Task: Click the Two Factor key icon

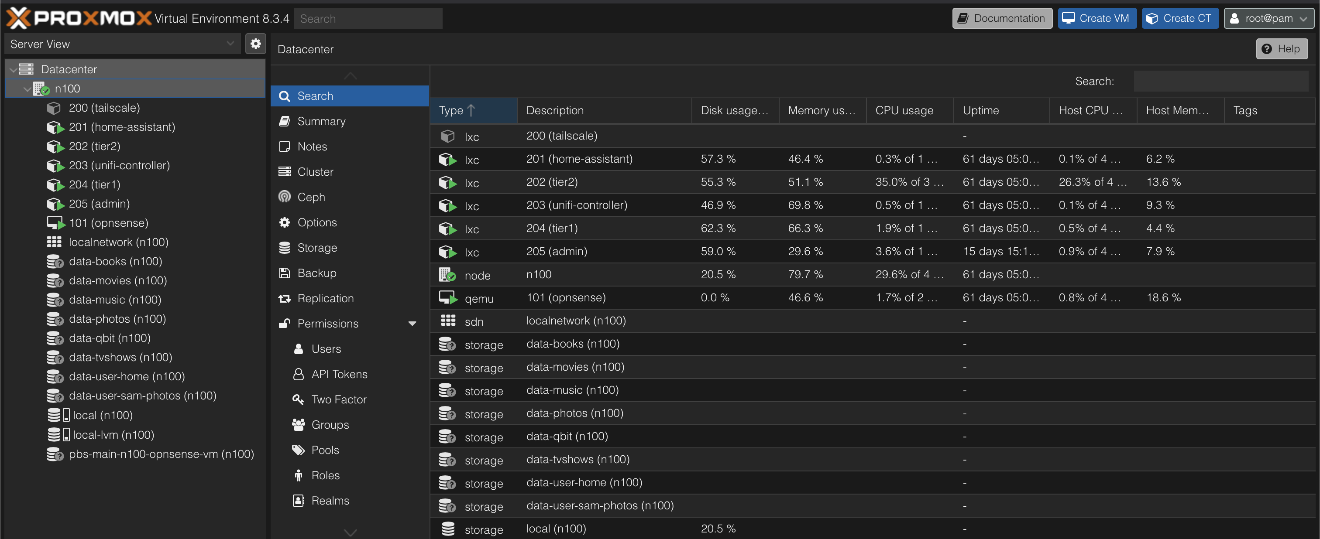Action: pyautogui.click(x=298, y=399)
